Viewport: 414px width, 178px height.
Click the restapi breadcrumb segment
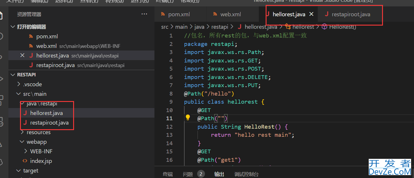coord(220,27)
